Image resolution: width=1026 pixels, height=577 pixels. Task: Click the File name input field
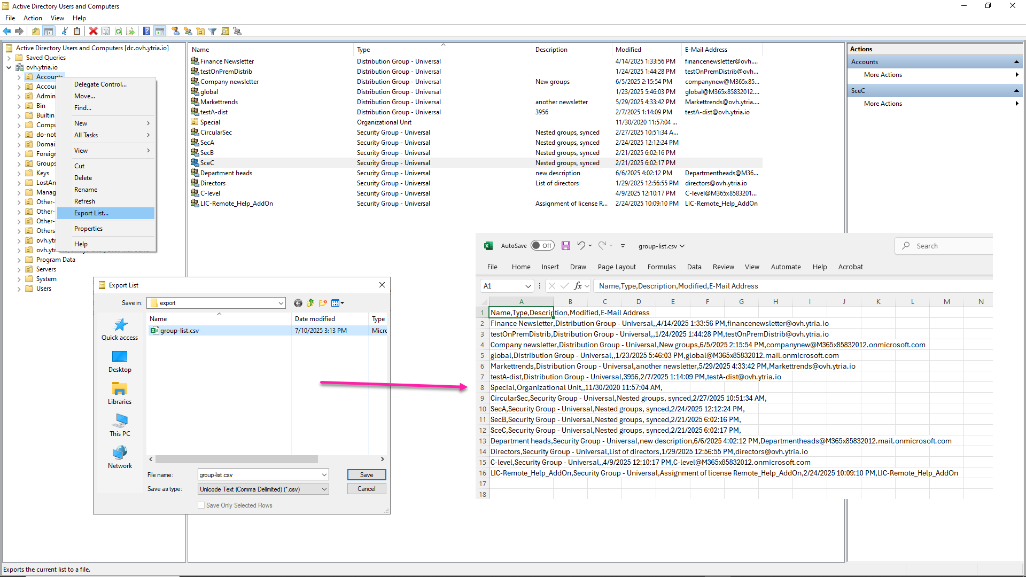click(x=259, y=474)
